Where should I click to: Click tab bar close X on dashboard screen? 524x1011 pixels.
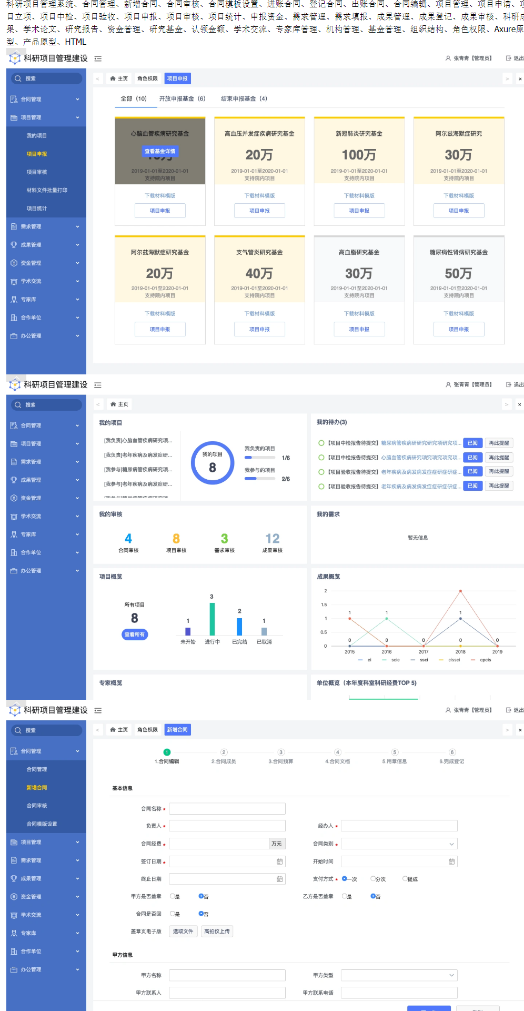click(520, 404)
